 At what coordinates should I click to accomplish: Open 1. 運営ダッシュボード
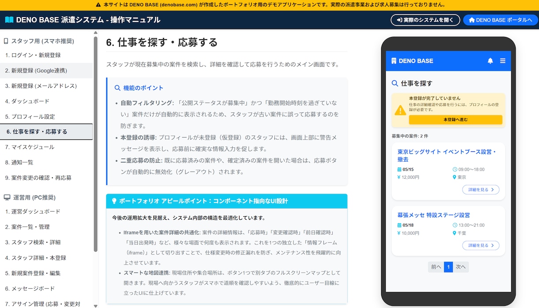pyautogui.click(x=46, y=211)
